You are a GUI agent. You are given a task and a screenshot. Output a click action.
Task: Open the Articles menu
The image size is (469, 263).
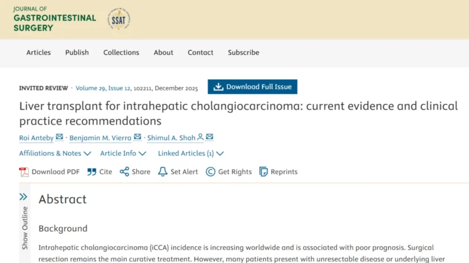point(39,53)
